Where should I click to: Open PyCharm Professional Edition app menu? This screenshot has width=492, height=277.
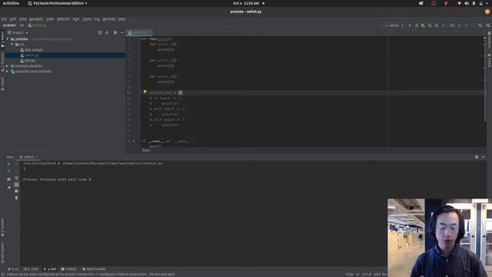58,3
